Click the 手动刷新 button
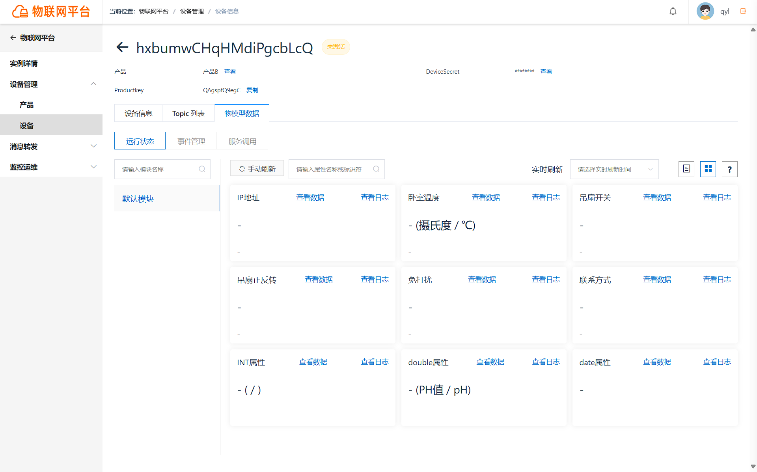 (257, 169)
